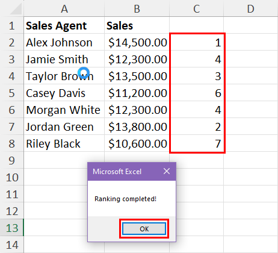This screenshot has width=278, height=253.
Task: Select row 9 header
Action: click(x=12, y=160)
